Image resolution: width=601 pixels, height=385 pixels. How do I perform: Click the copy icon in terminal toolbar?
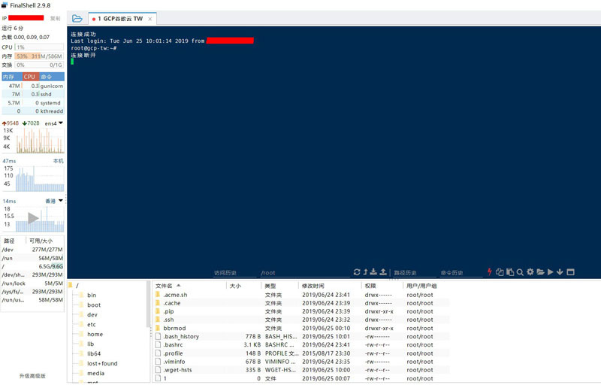click(x=500, y=272)
